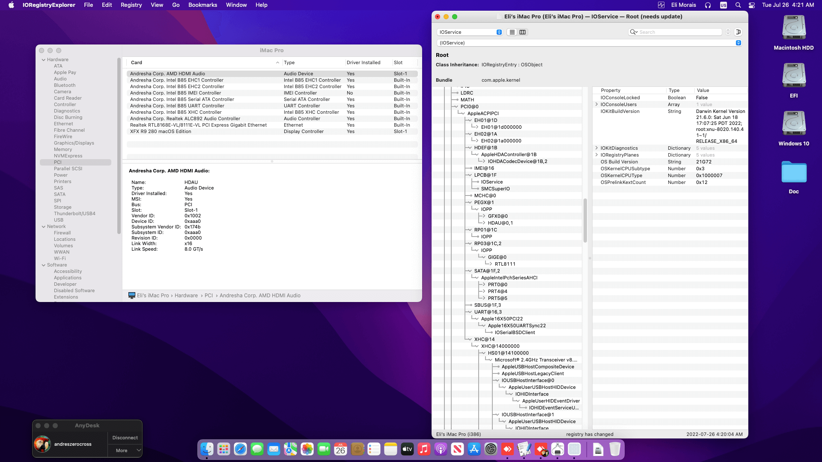Viewport: 822px width, 462px height.
Task: Open the Bookmarks menu
Action: pos(203,5)
